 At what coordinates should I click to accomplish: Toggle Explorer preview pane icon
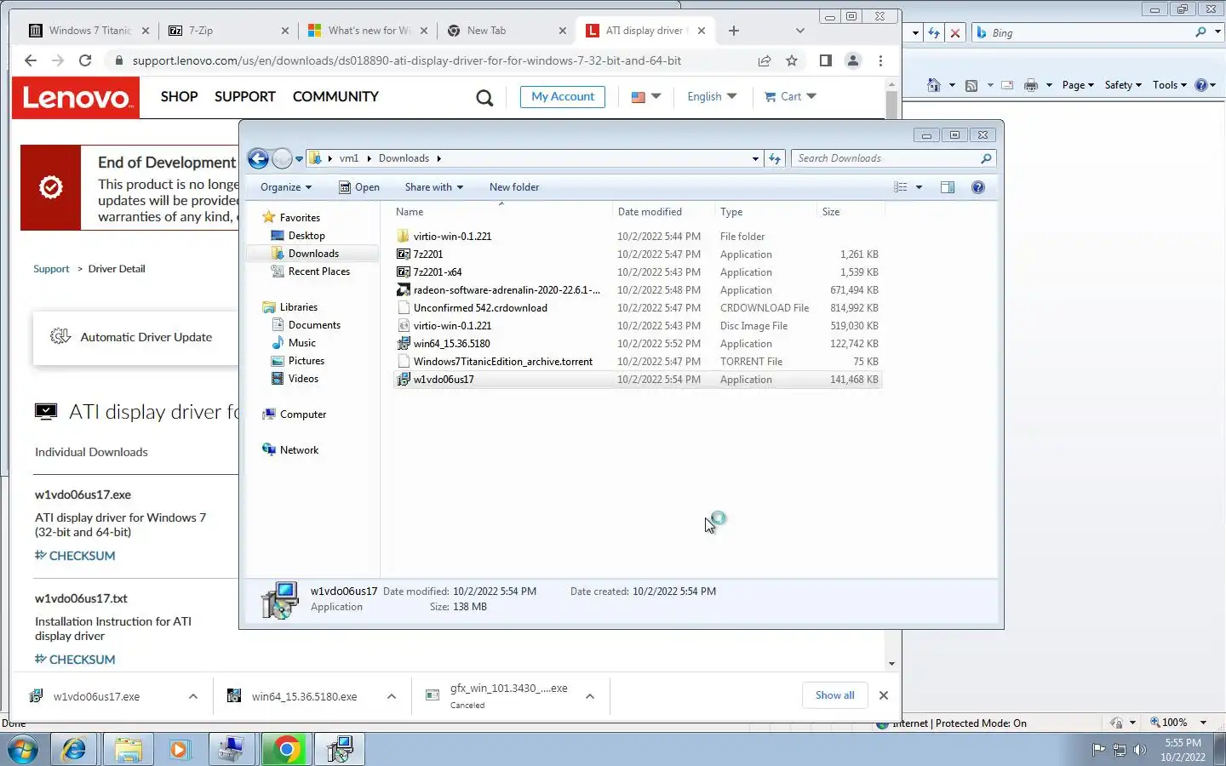948,187
